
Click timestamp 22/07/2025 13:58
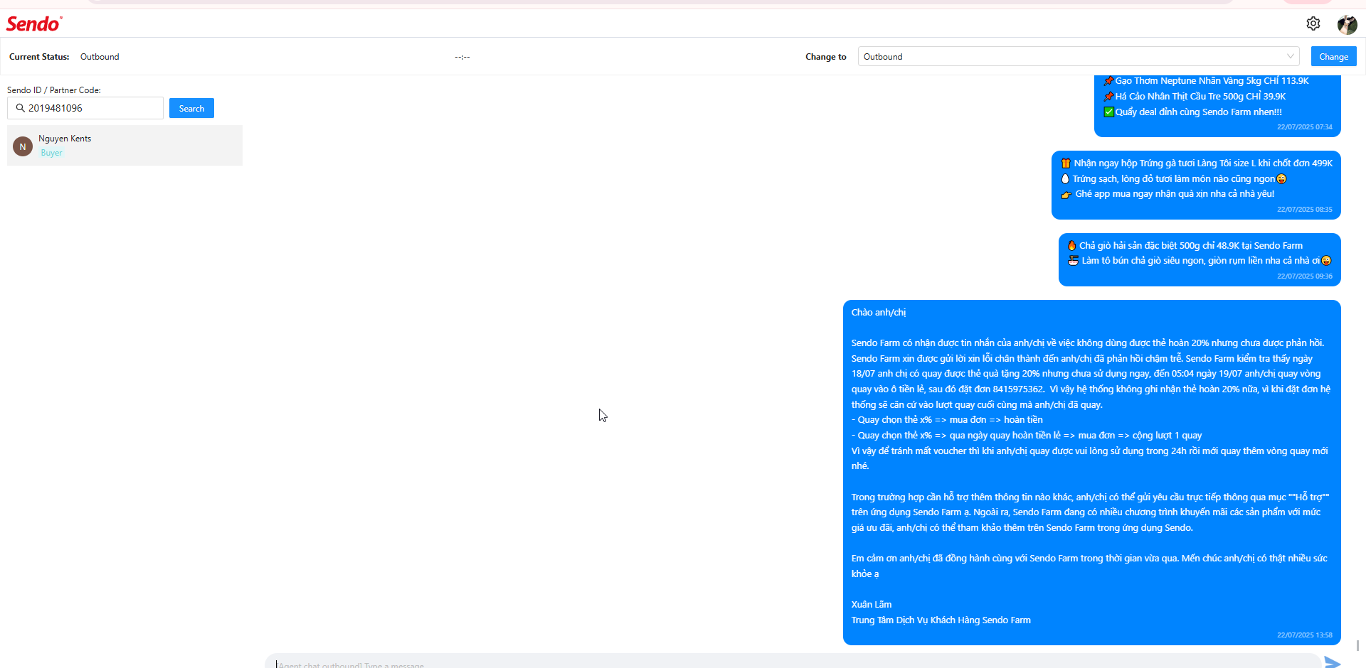(1304, 635)
